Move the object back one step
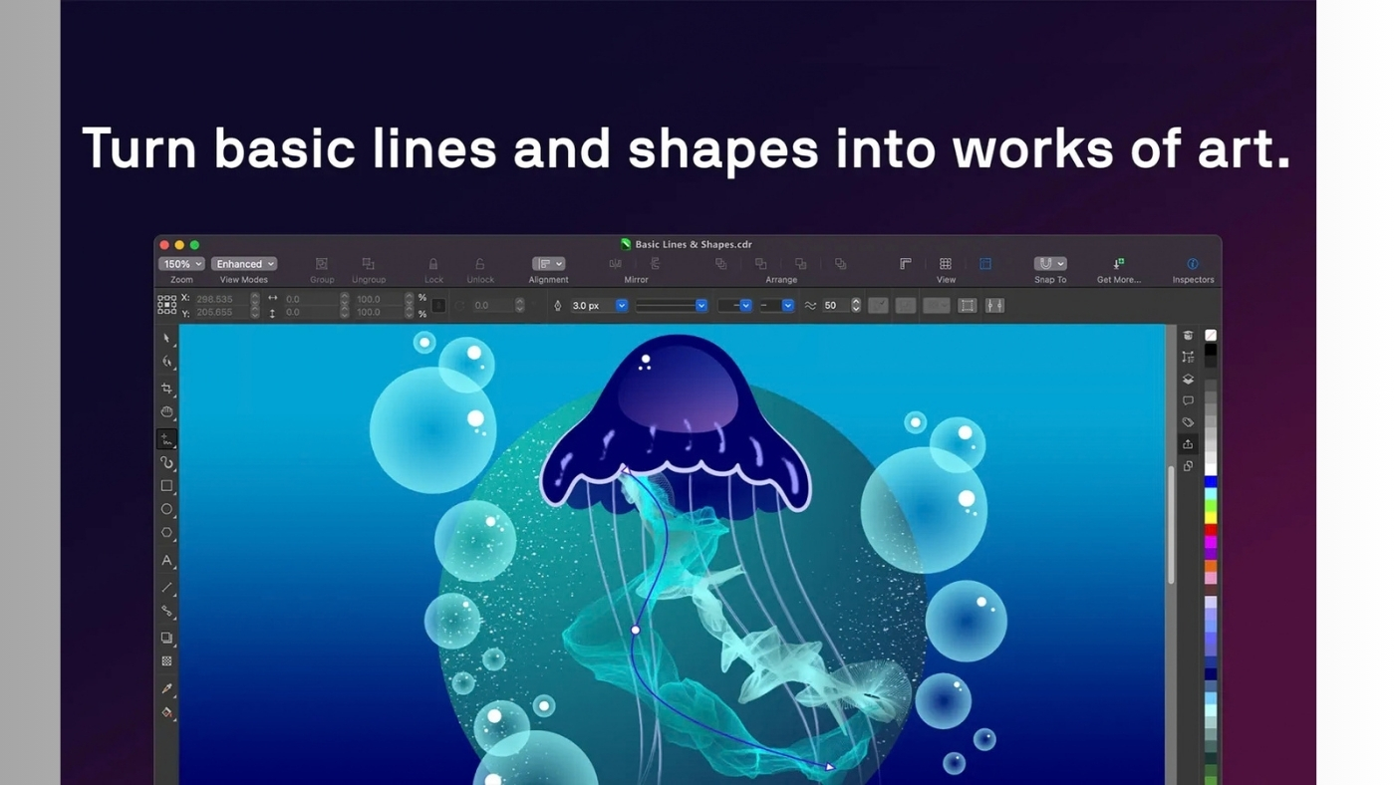The image size is (1395, 785). pos(800,264)
